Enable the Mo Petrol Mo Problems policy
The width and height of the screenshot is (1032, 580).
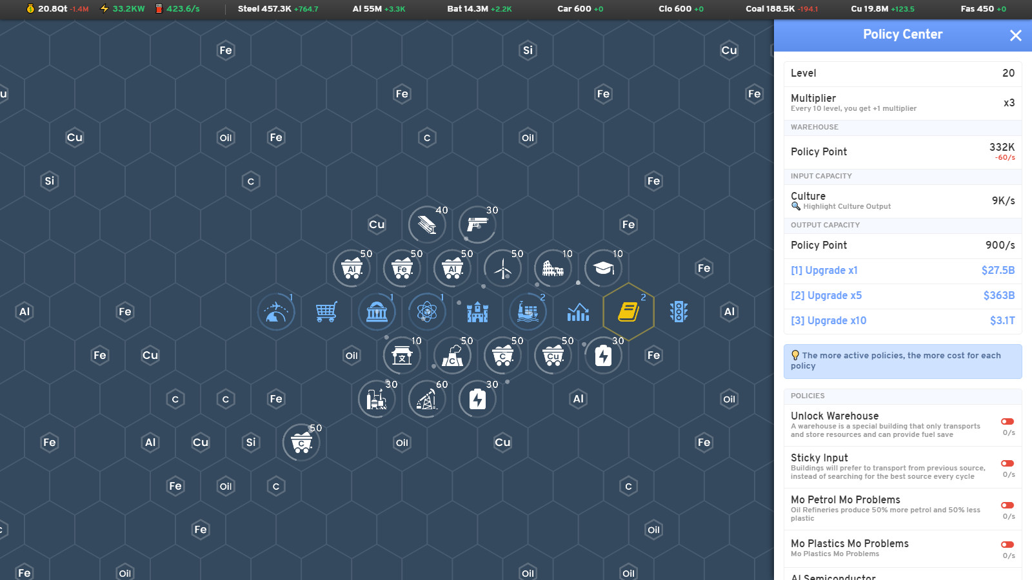click(x=1007, y=505)
